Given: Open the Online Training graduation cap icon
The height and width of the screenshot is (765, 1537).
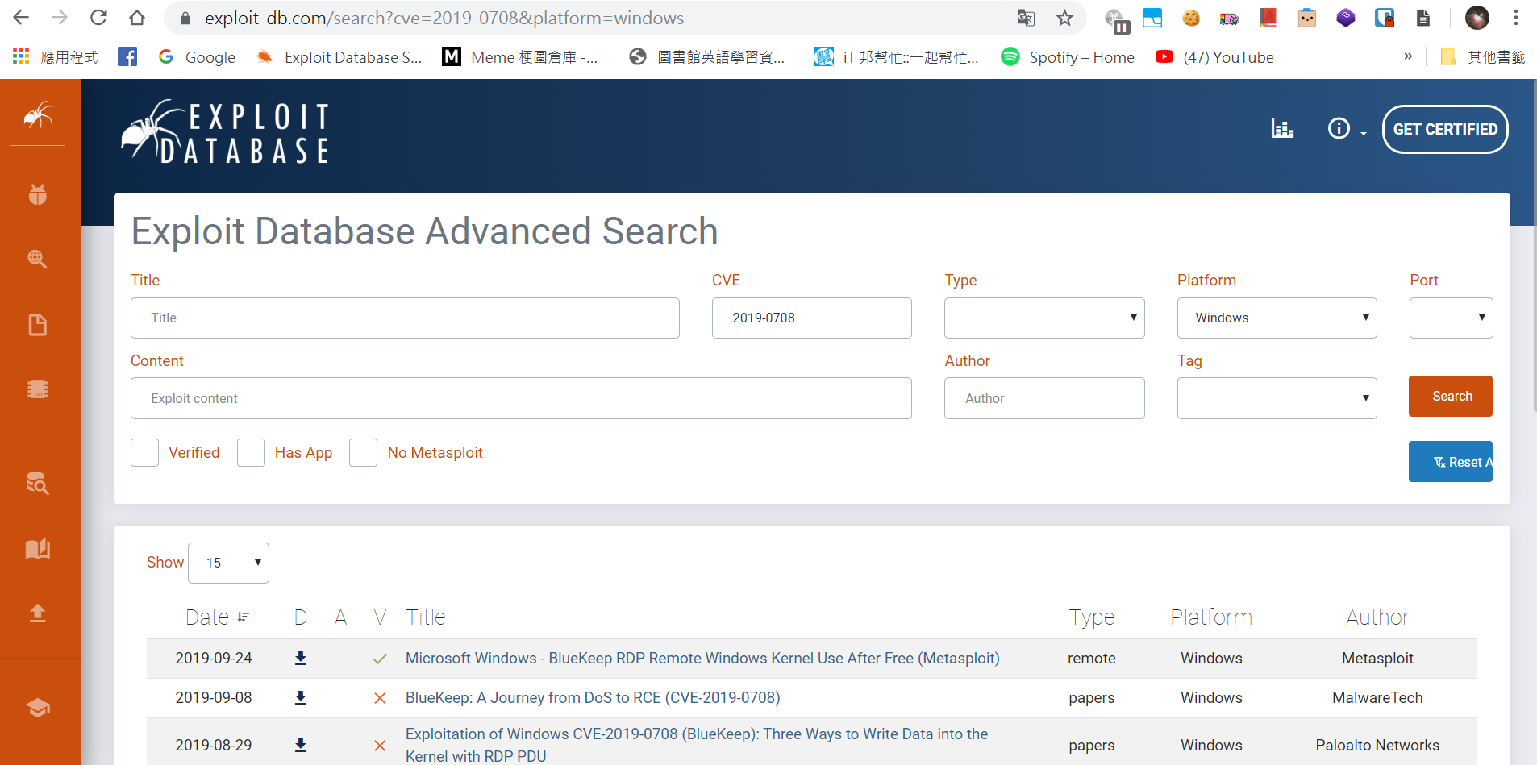Looking at the screenshot, I should [x=38, y=708].
